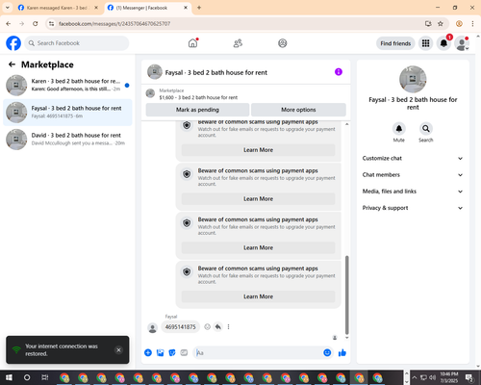The width and height of the screenshot is (481, 385).
Task: Open purple conversation information icon
Action: coord(339,72)
